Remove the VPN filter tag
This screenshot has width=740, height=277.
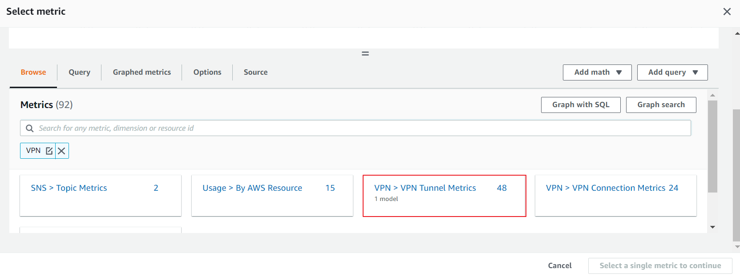tap(62, 151)
